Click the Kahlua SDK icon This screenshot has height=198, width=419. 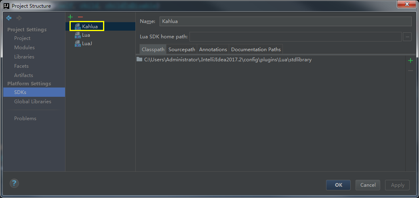78,27
